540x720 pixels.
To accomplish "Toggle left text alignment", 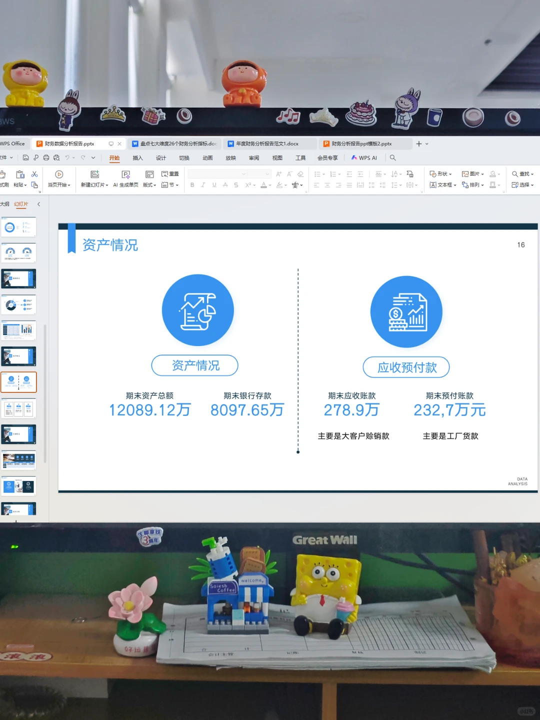I will pyautogui.click(x=316, y=185).
